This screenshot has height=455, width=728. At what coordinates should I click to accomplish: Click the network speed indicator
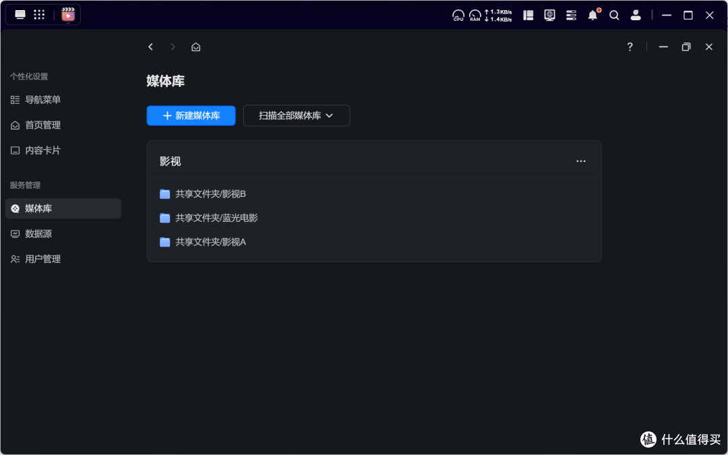[498, 16]
